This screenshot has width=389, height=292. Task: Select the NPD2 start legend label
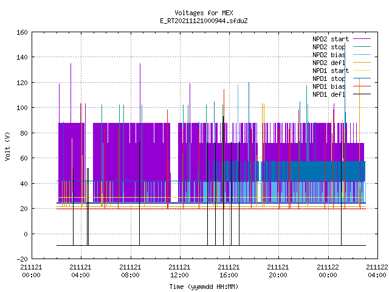[331, 39]
